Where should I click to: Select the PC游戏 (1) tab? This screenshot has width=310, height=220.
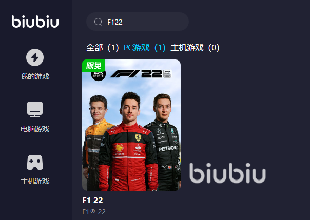click(x=145, y=48)
